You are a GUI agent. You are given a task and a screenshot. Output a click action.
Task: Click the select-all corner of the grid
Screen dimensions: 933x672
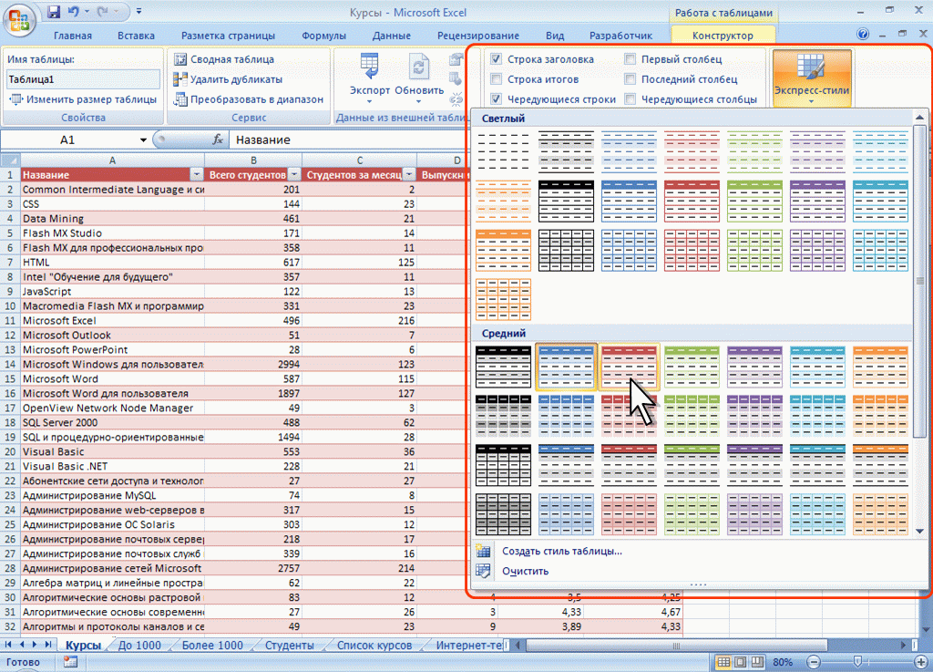(x=10, y=160)
